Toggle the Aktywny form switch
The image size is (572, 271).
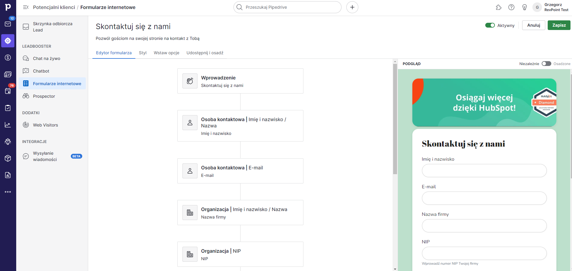490,25
